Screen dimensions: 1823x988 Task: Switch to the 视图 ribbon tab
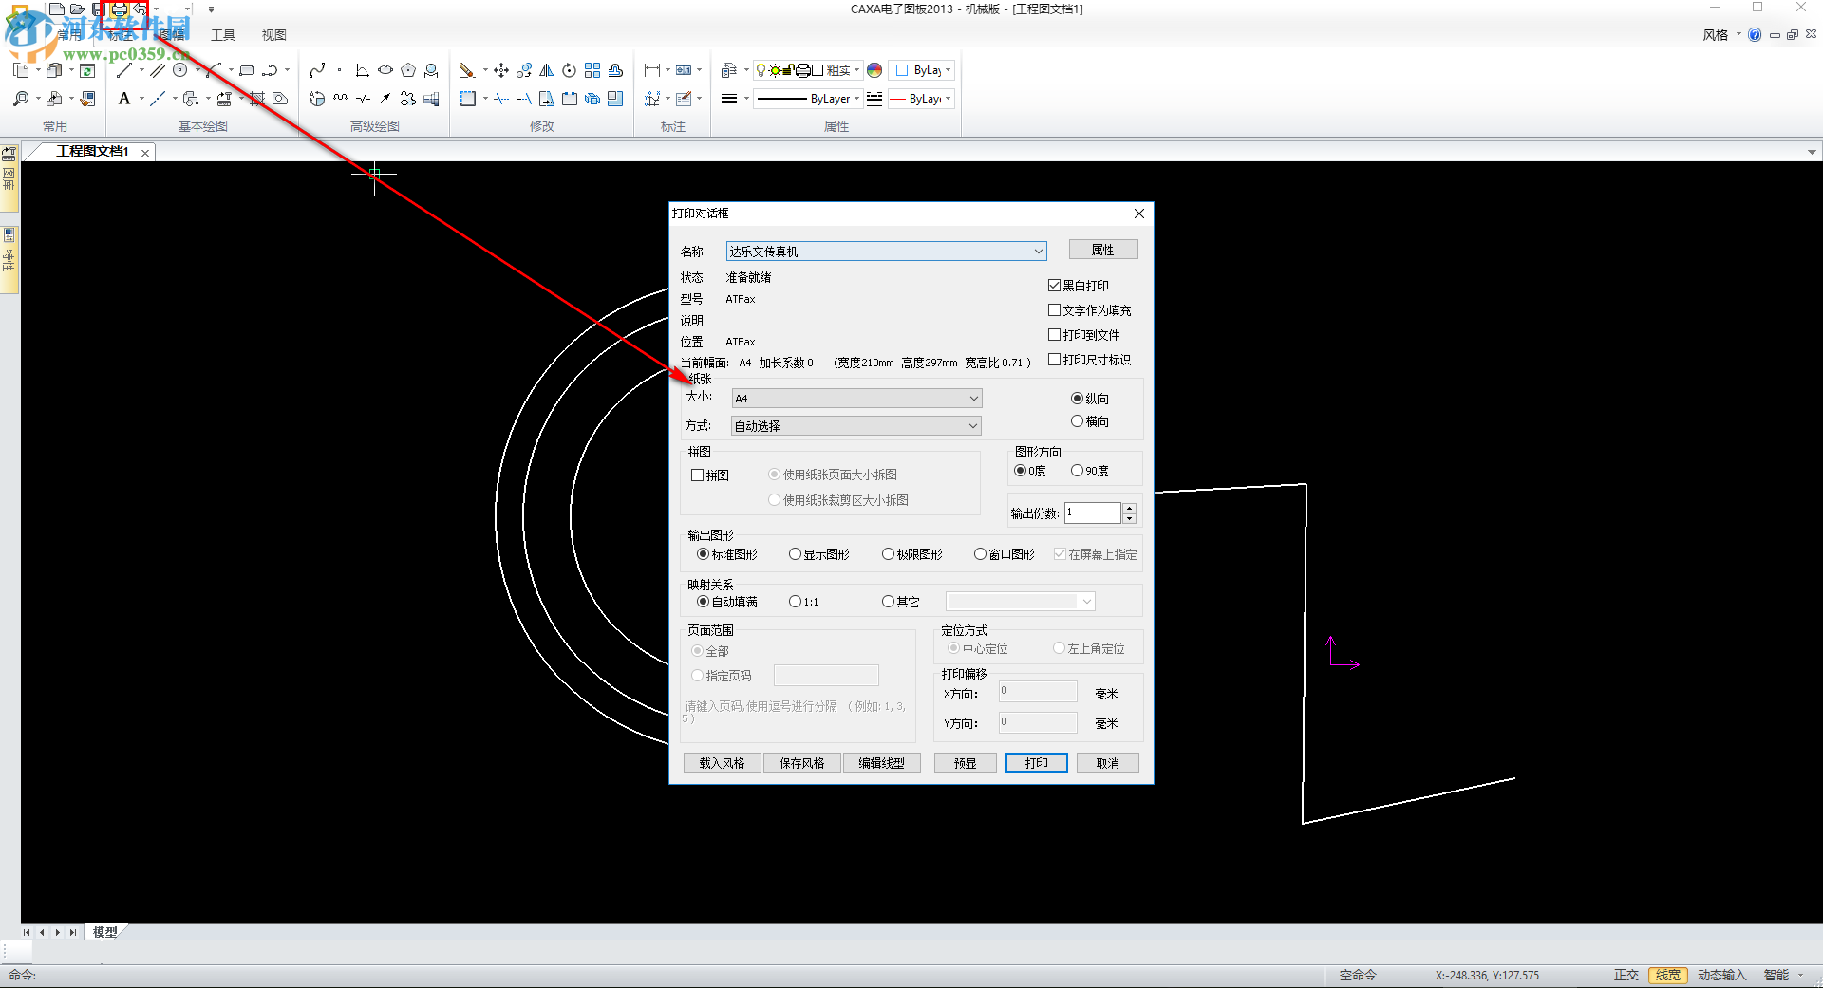pos(273,35)
